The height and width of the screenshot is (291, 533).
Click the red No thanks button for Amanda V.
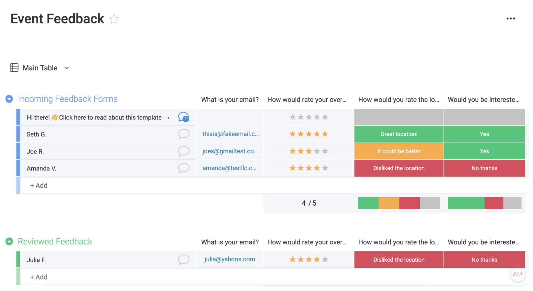[484, 168]
